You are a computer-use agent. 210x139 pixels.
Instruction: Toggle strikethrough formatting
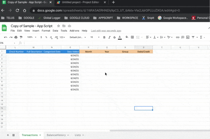click(115, 37)
